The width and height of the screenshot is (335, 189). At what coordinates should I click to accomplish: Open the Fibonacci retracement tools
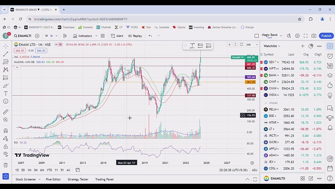tap(6, 62)
